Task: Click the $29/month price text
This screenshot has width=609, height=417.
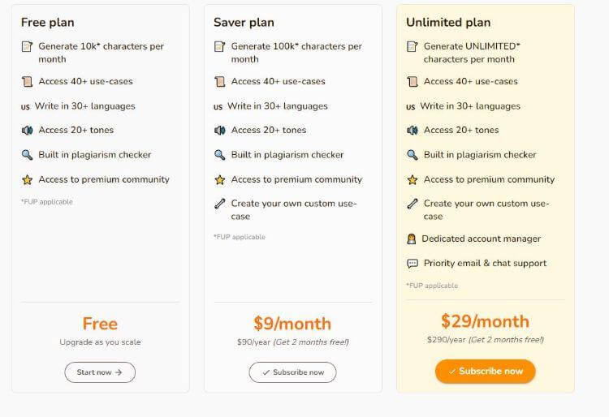Action: click(485, 320)
